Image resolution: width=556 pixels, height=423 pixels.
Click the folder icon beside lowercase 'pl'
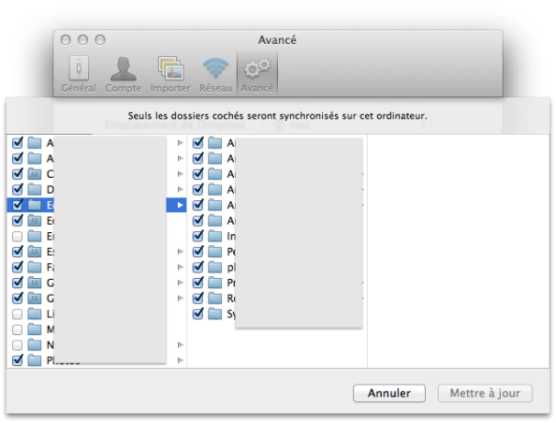pos(215,267)
